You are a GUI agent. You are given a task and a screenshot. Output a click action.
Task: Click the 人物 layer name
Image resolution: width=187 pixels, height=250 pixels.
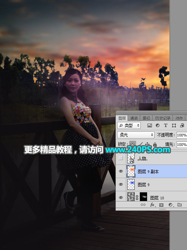coord(142,158)
